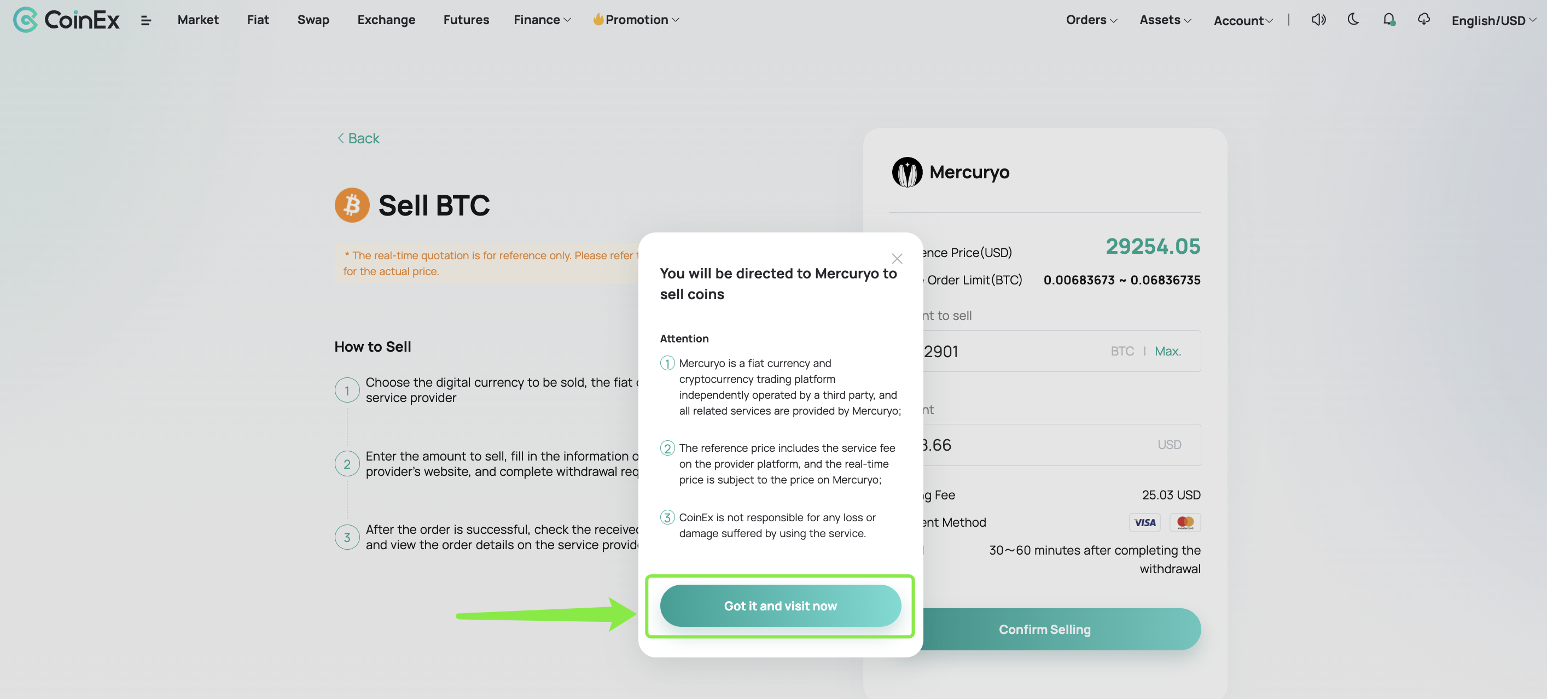
Task: Click Got it and visit now
Action: click(780, 606)
